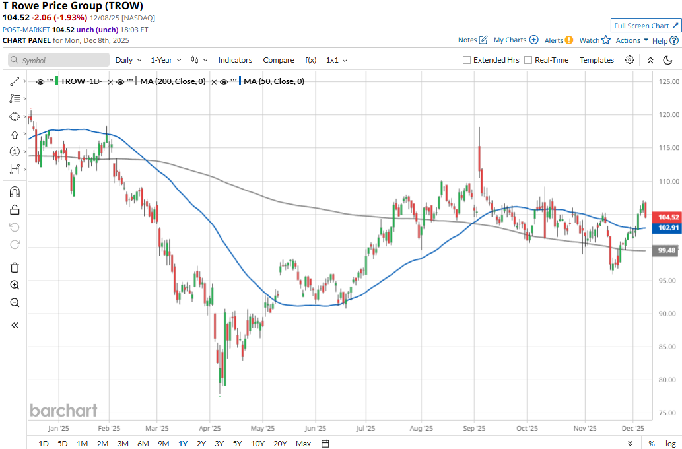Zoom out using the magnifier minus icon

pos(15,303)
